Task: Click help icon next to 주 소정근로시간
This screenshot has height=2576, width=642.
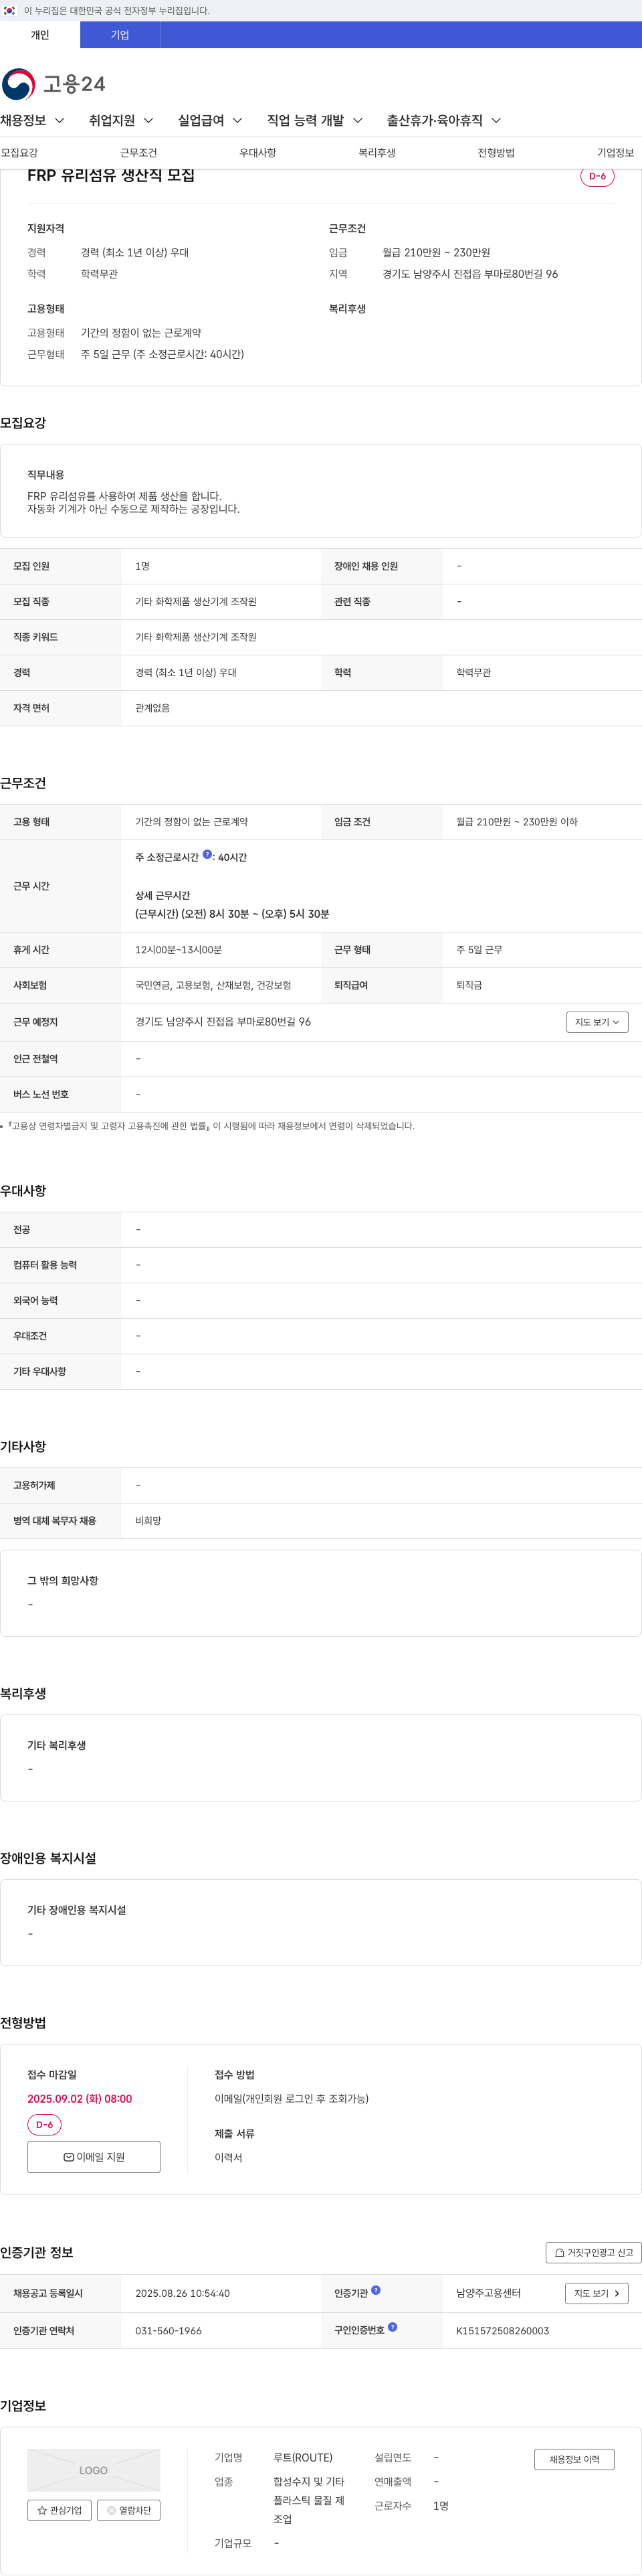Action: point(208,855)
